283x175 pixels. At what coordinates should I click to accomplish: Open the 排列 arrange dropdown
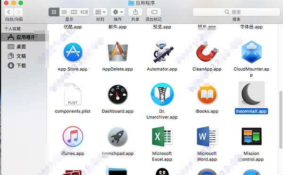point(100,12)
